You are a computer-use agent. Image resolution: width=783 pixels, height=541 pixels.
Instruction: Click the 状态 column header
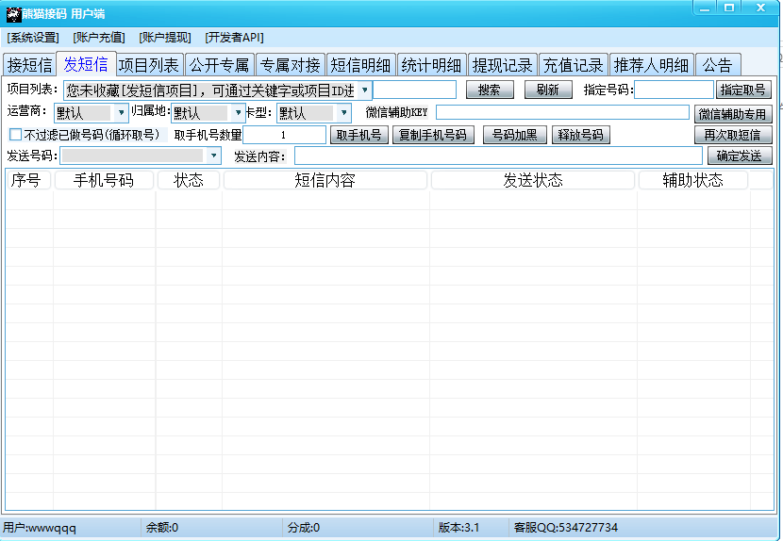189,180
